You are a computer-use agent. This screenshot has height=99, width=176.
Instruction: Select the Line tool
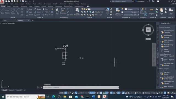tap(2, 11)
